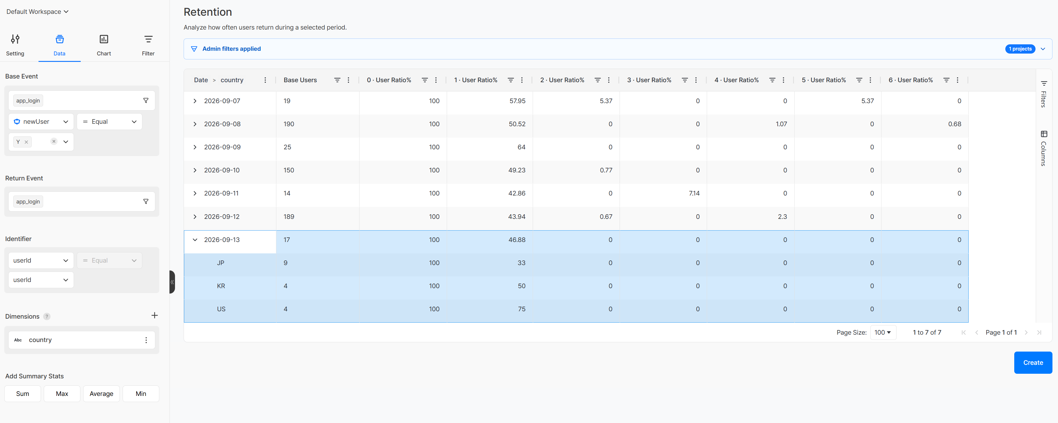1058x423 pixels.
Task: Expand the 2026-09-10 row
Action: pos(195,170)
